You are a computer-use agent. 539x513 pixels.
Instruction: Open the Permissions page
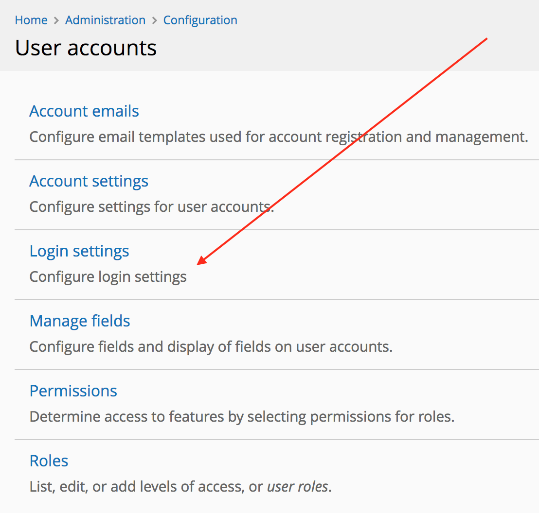click(73, 391)
